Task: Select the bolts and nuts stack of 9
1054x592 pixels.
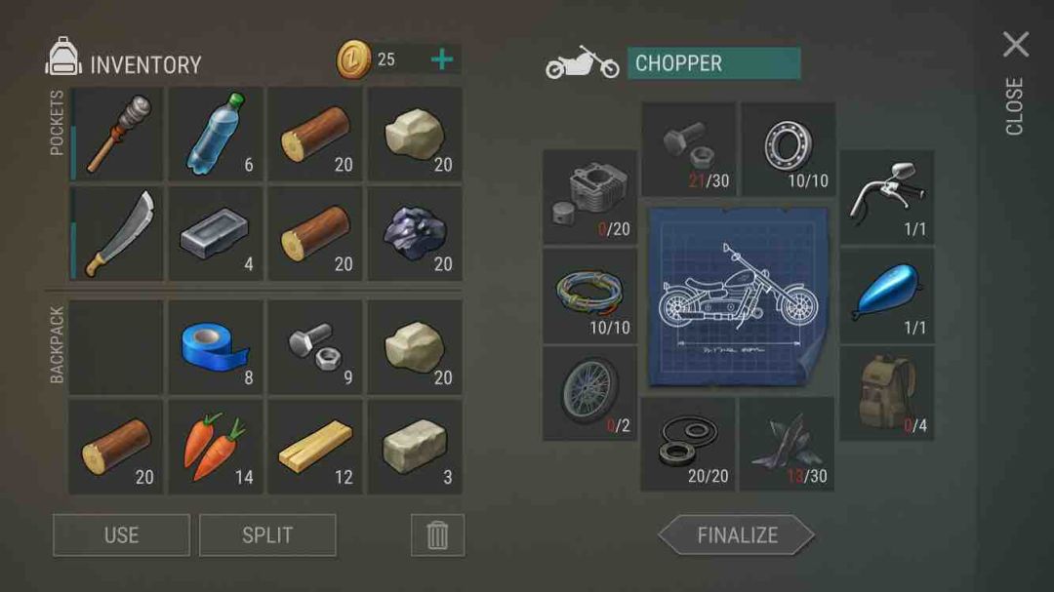Action: [314, 347]
